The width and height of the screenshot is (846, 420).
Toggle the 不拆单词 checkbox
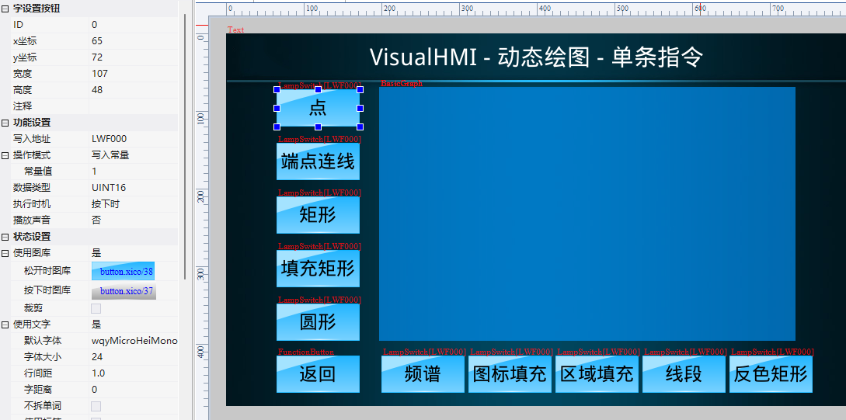[96, 406]
